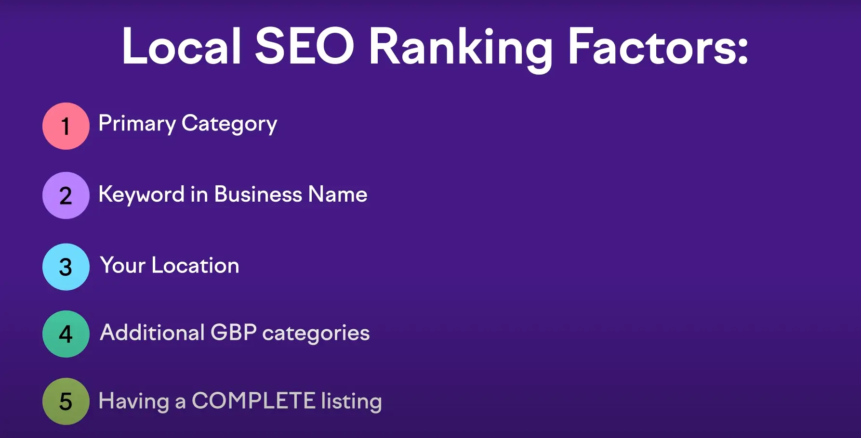Click the green number 4 circle
861x438 pixels.
66,334
